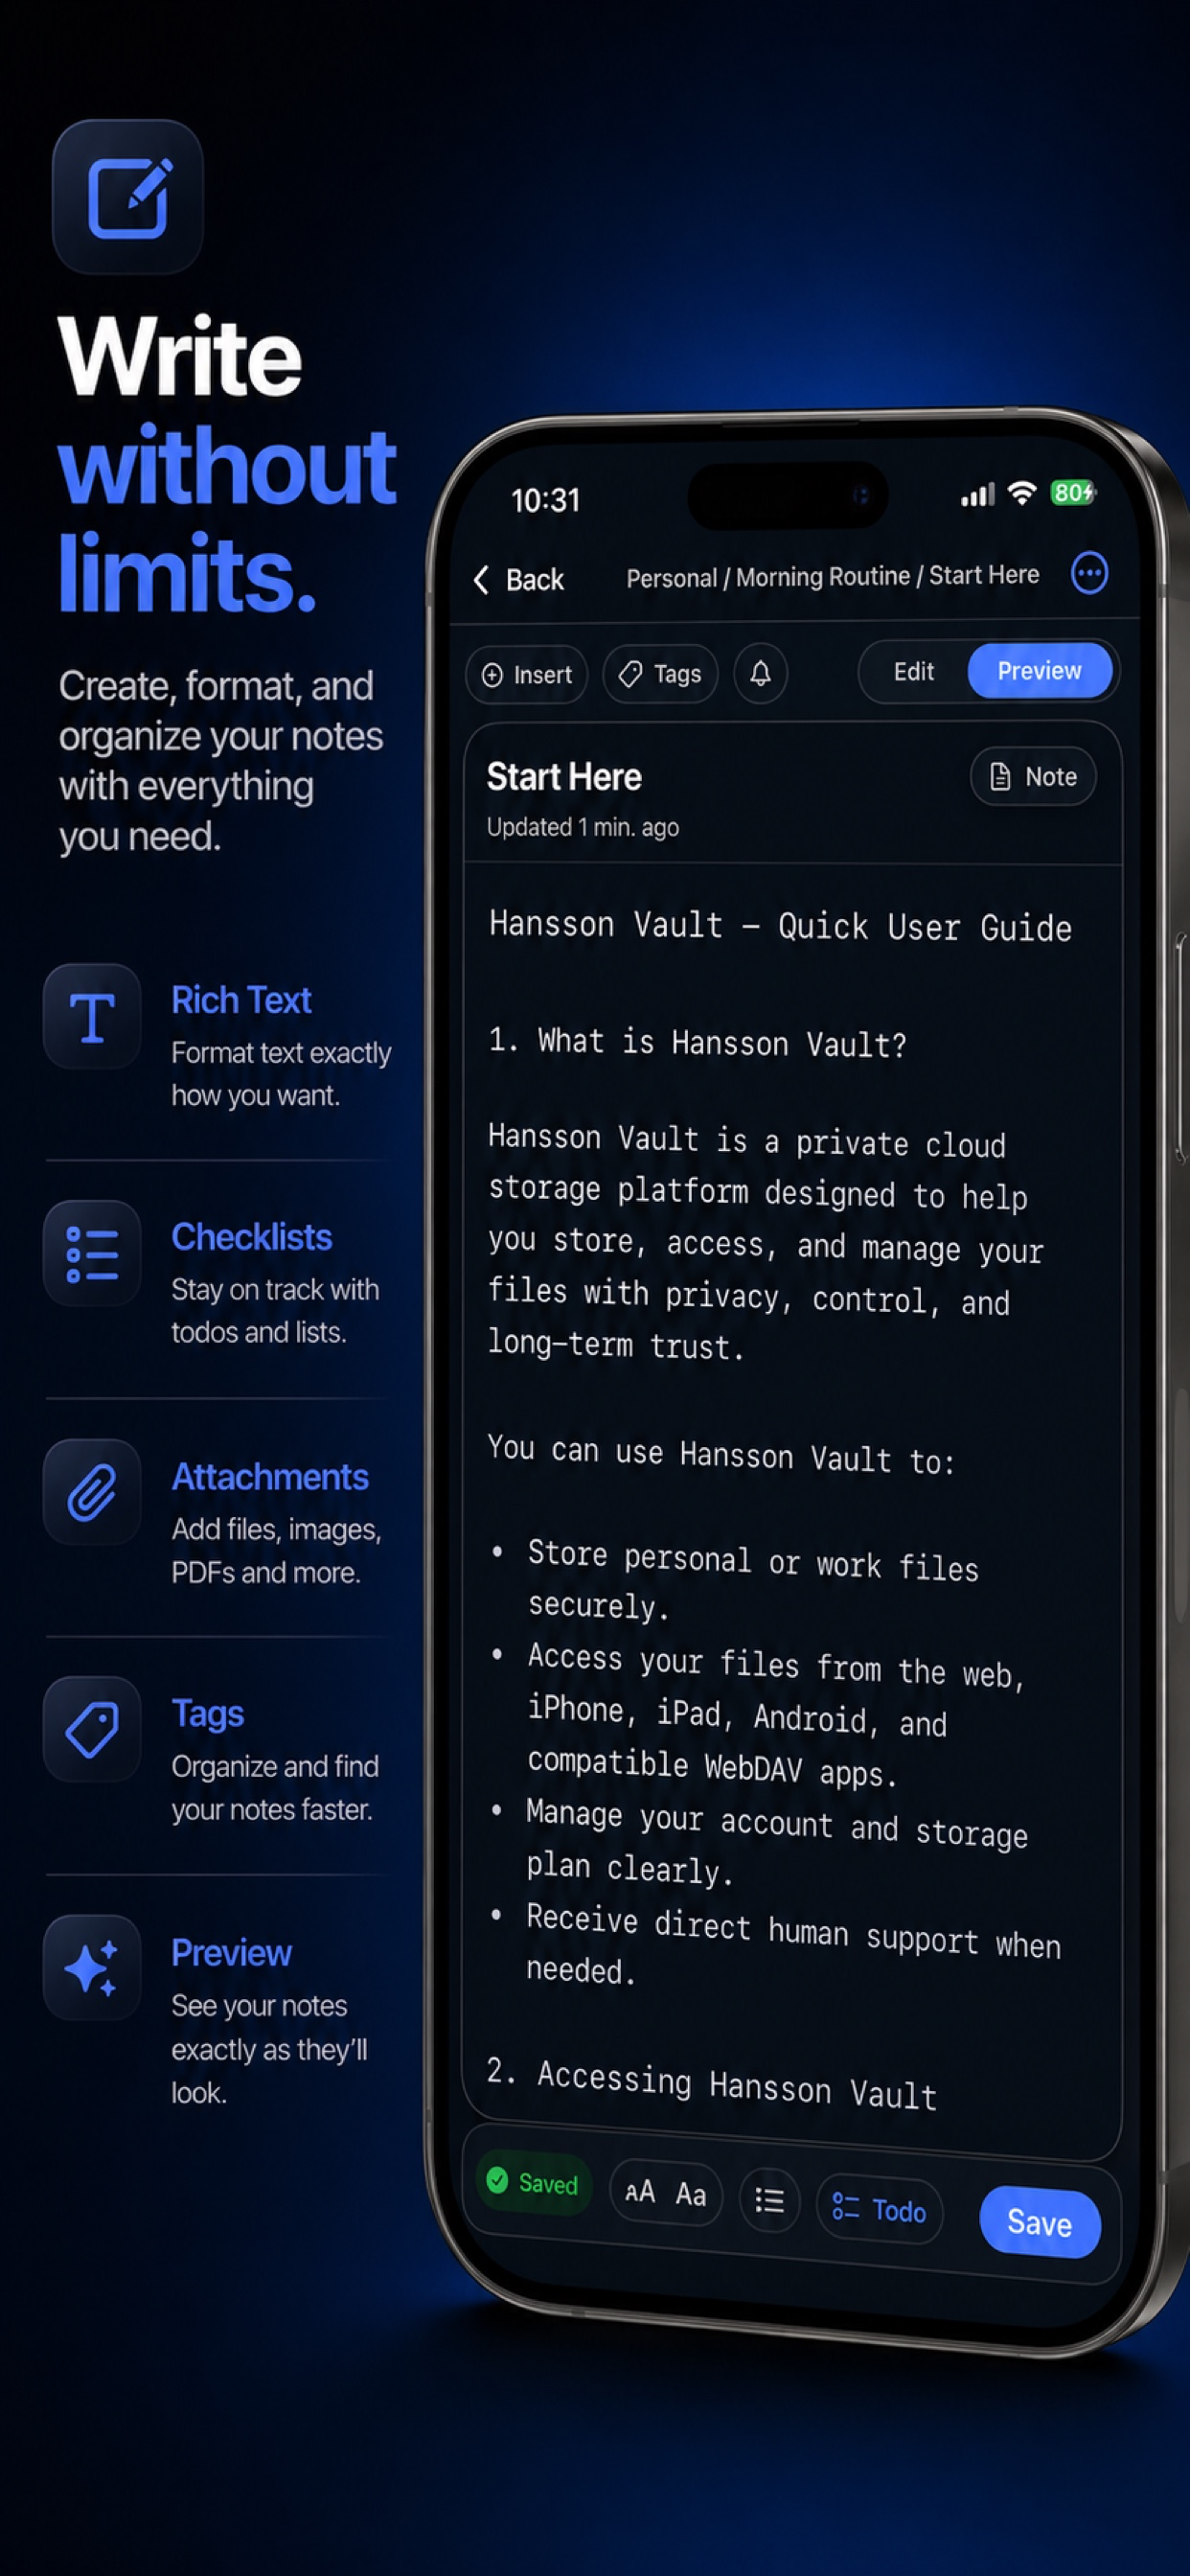Screen dimensions: 1190x2576
Task: Tap the Wi-Fi status icon
Action: pos(1021,492)
